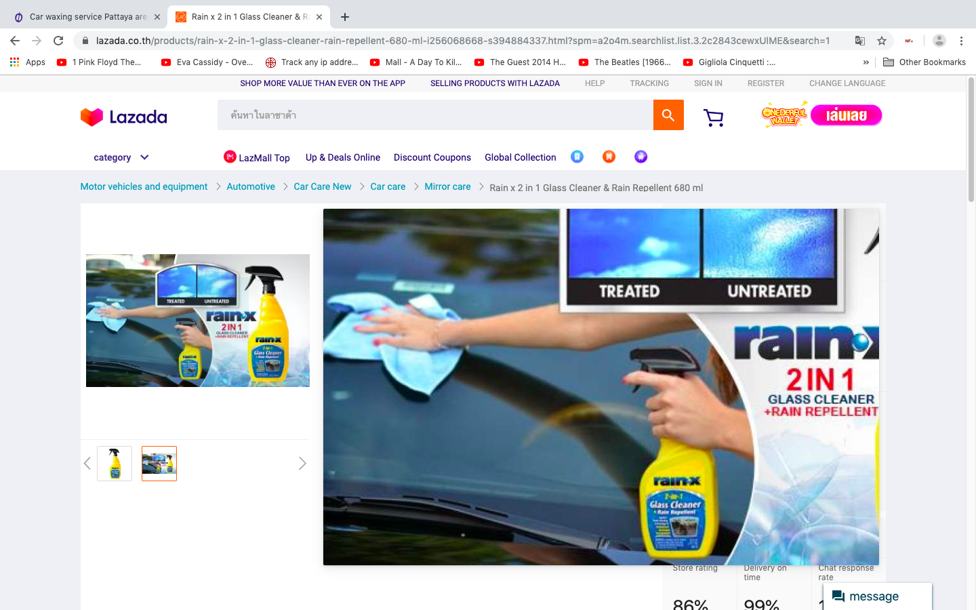Go to Motor vehicles and equipment breadcrumb
This screenshot has height=610, width=976.
point(144,186)
